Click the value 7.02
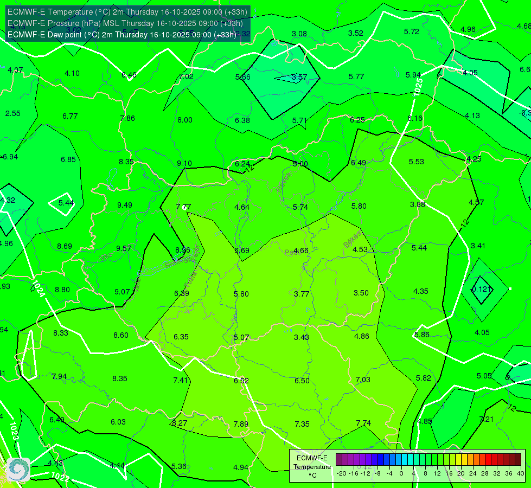 point(186,77)
